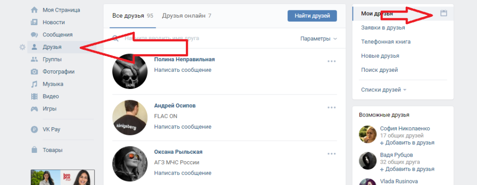Screen dimensions: 477x185
Task: Click Написать сообщение under Полина Неправильная
Action: pos(183,70)
